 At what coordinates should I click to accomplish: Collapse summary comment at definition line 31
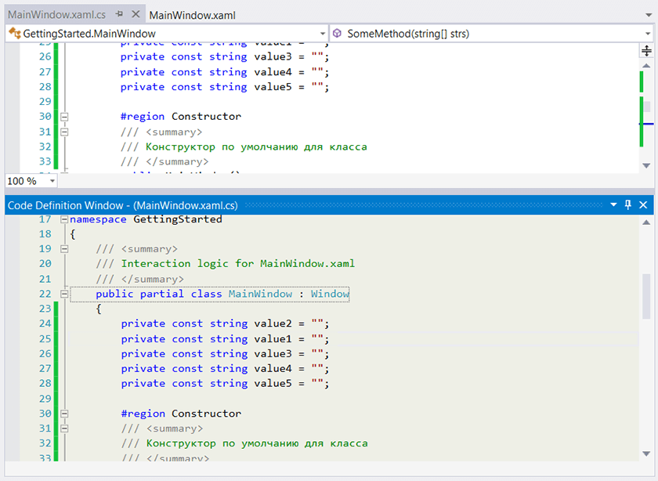point(64,429)
